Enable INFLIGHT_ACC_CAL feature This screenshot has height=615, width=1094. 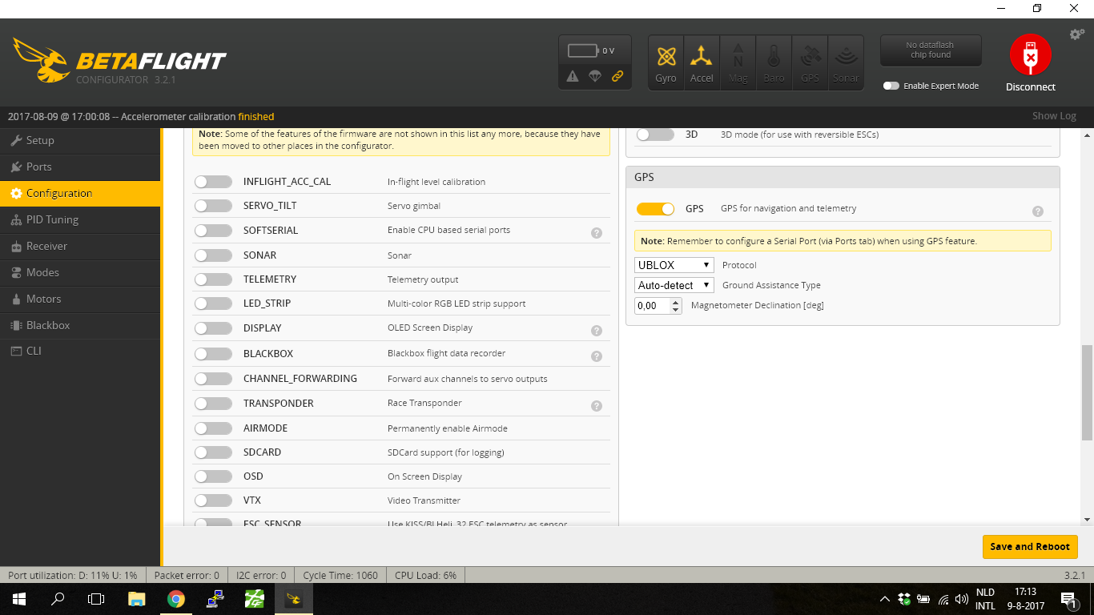pyautogui.click(x=213, y=182)
